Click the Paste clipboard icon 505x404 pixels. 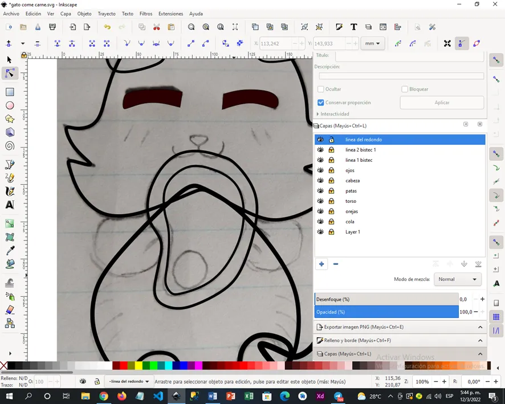171,27
